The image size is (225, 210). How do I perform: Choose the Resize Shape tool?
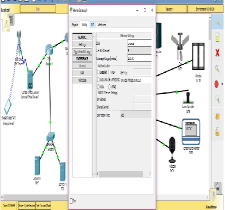(x=217, y=99)
